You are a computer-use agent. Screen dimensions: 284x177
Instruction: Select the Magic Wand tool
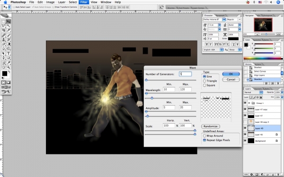(9, 26)
